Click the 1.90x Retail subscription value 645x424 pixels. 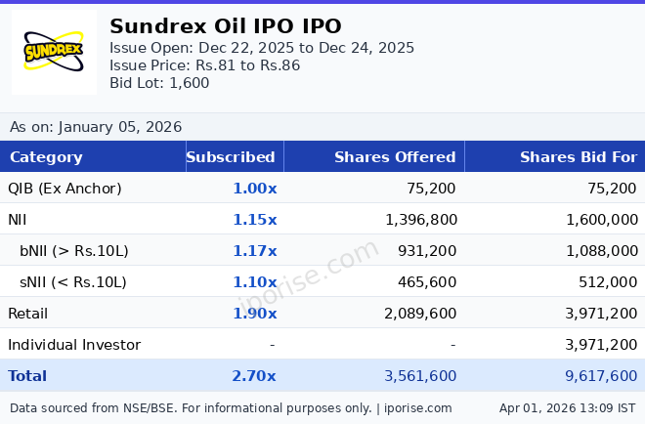pos(254,314)
